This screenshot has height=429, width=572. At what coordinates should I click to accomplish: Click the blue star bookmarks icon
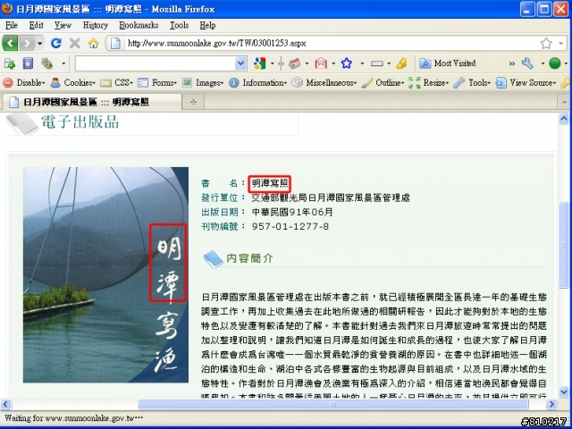347,63
